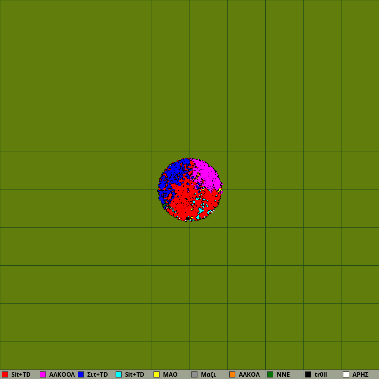Select the ΑΛΚΟΟΛ team label
Image resolution: width=379 pixels, height=379 pixels.
pos(62,374)
